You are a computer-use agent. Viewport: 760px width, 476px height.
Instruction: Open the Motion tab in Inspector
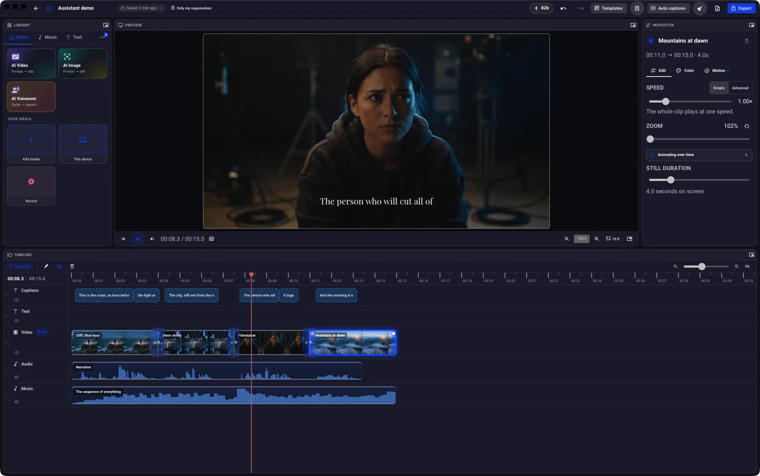point(716,71)
